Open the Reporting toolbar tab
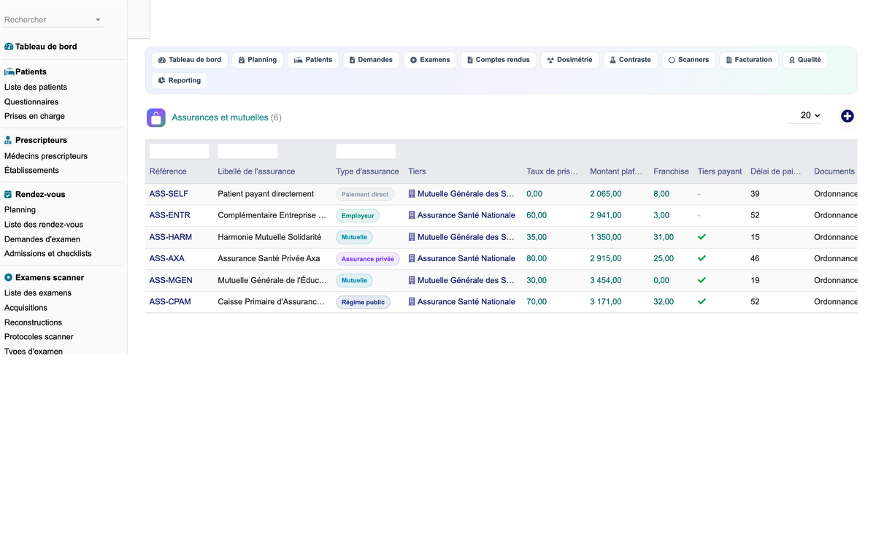 point(180,80)
